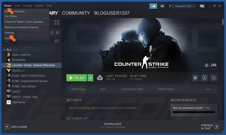Image resolution: width=226 pixels, height=135 pixels.
Task: Open the Store Page link
Action: [x=78, y=89]
